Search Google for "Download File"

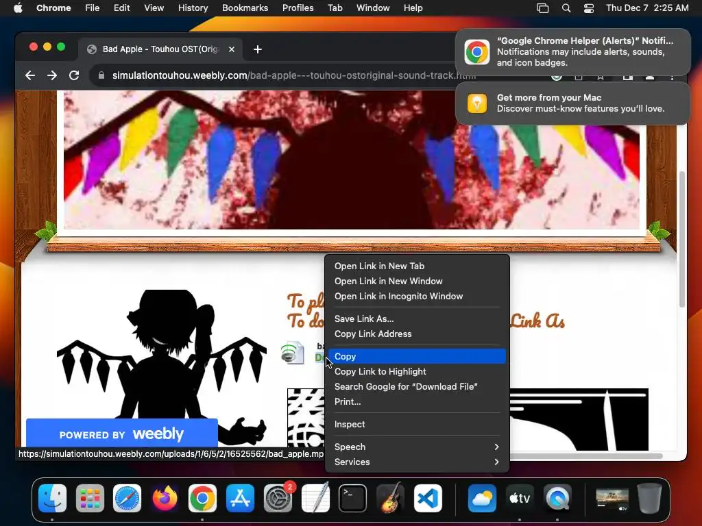coord(417,387)
